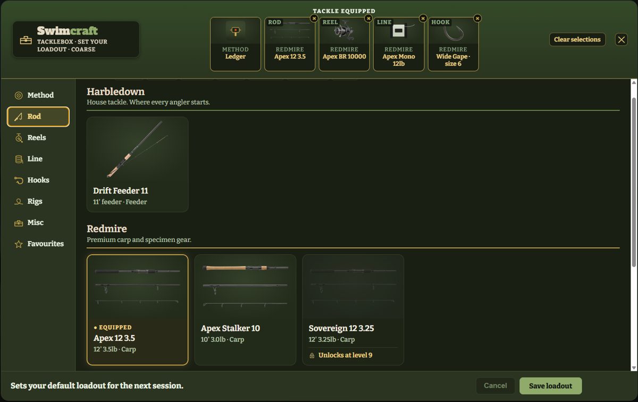Remove the equipped Apex Mono 12lb line
Viewport: 638px width, 402px height.
point(423,18)
